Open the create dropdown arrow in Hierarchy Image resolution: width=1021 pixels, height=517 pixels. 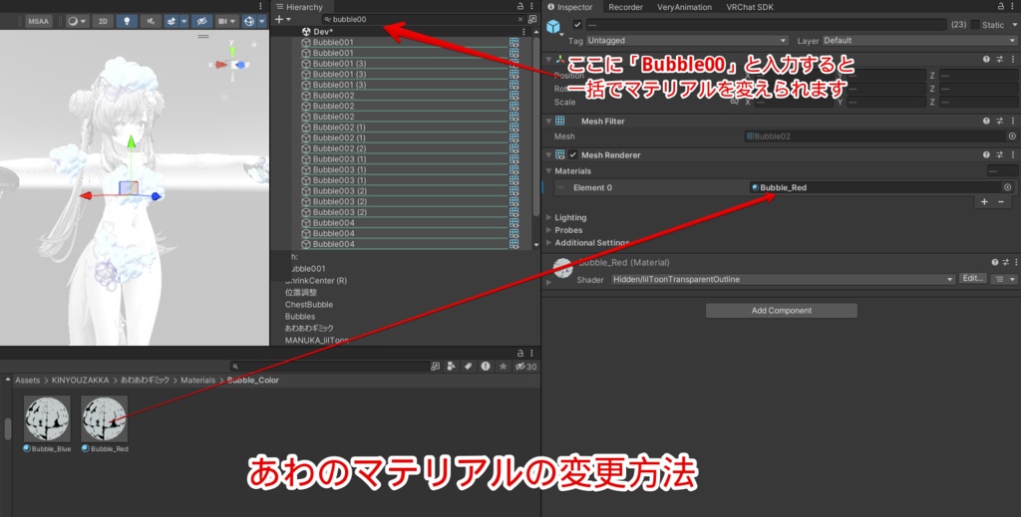pyautogui.click(x=288, y=20)
